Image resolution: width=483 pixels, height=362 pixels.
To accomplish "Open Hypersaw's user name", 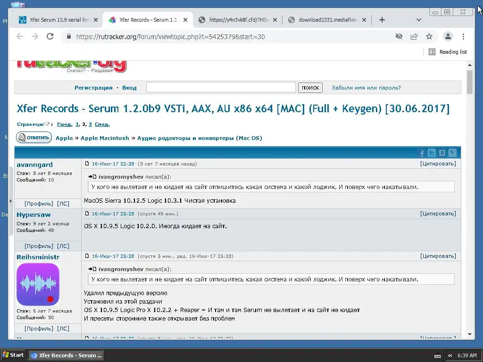I will point(33,215).
